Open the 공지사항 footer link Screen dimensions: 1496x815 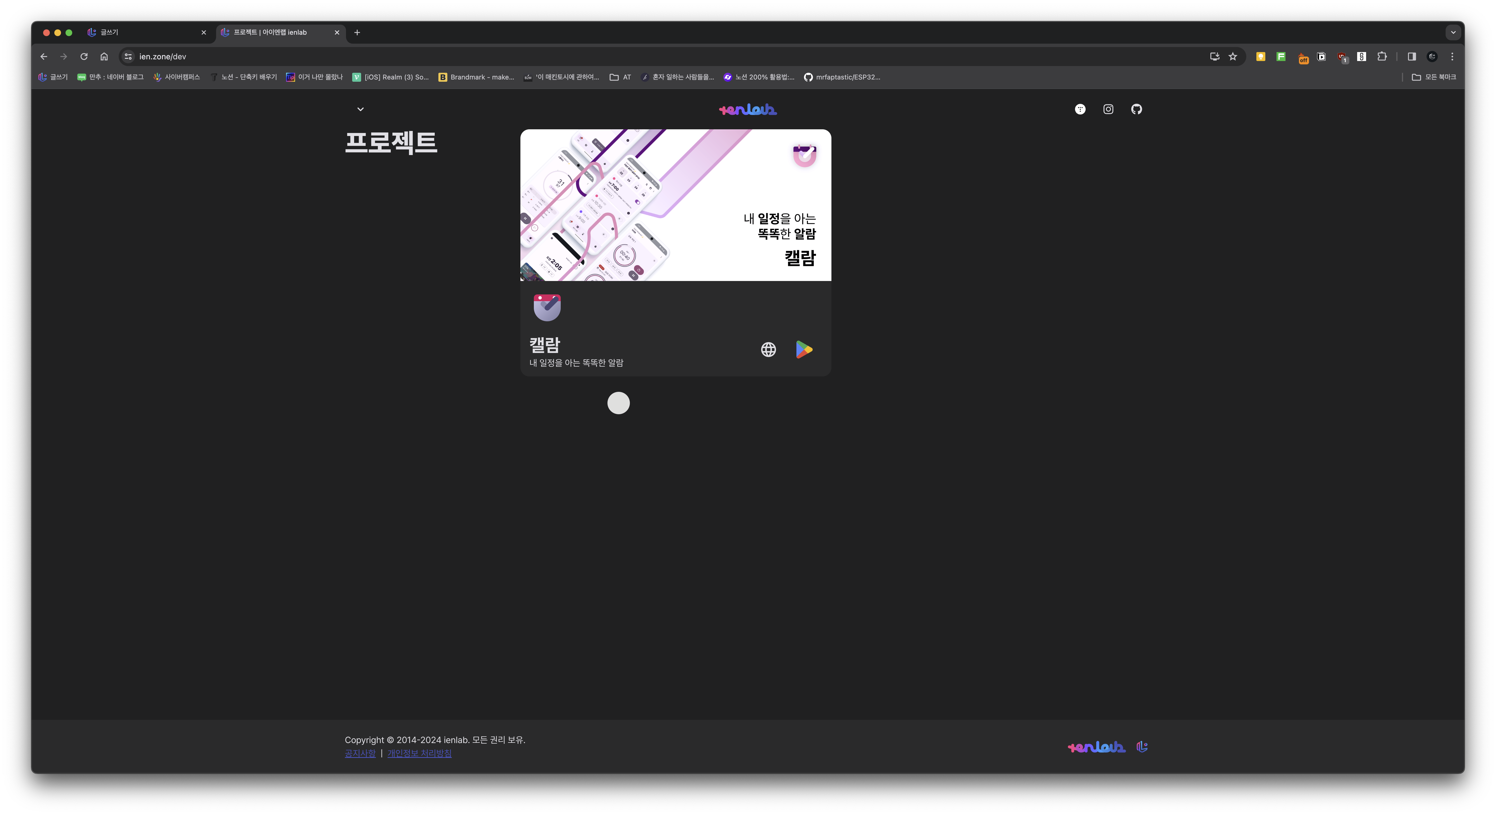(360, 753)
